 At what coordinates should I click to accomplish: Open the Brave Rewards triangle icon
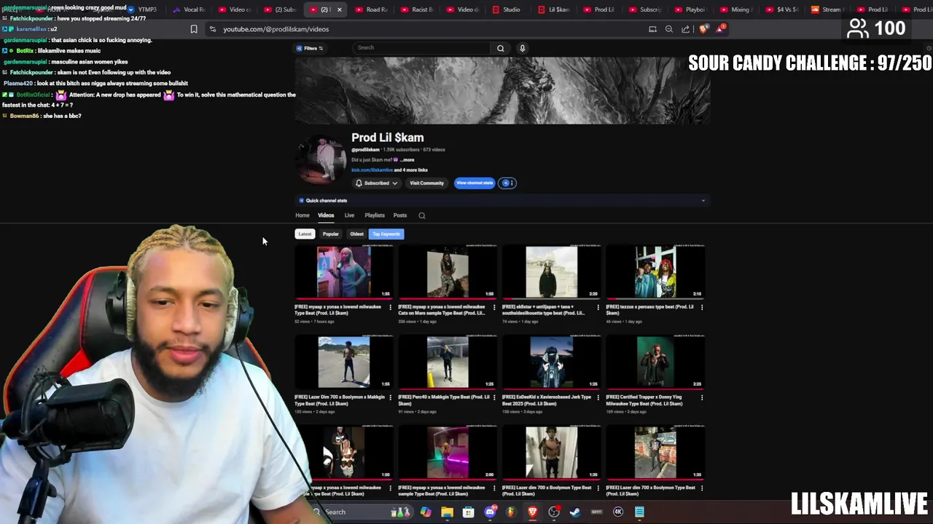[x=720, y=28]
